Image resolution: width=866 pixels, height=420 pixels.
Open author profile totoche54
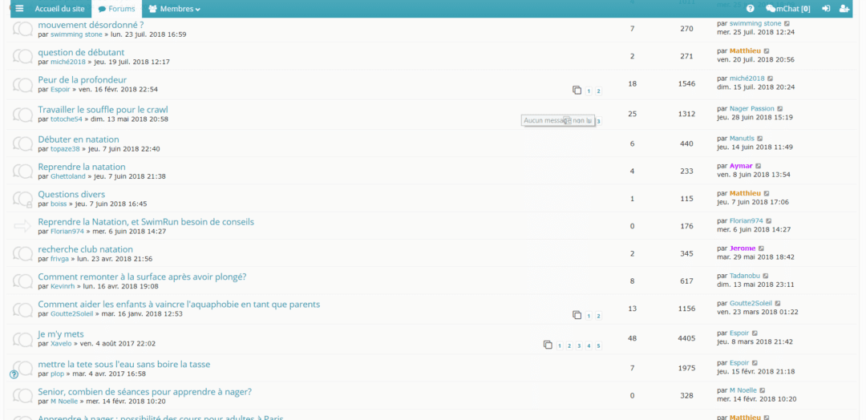click(67, 119)
